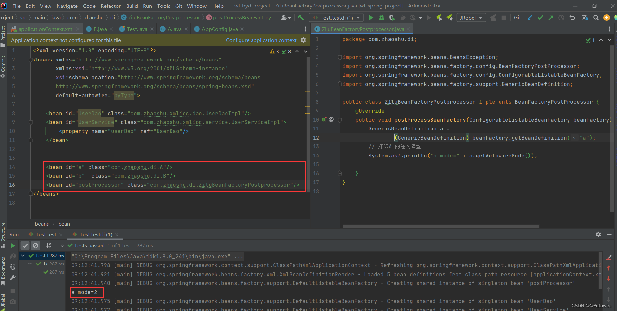
Task: Open the Java editor tabs more-options menu
Action: (609, 29)
